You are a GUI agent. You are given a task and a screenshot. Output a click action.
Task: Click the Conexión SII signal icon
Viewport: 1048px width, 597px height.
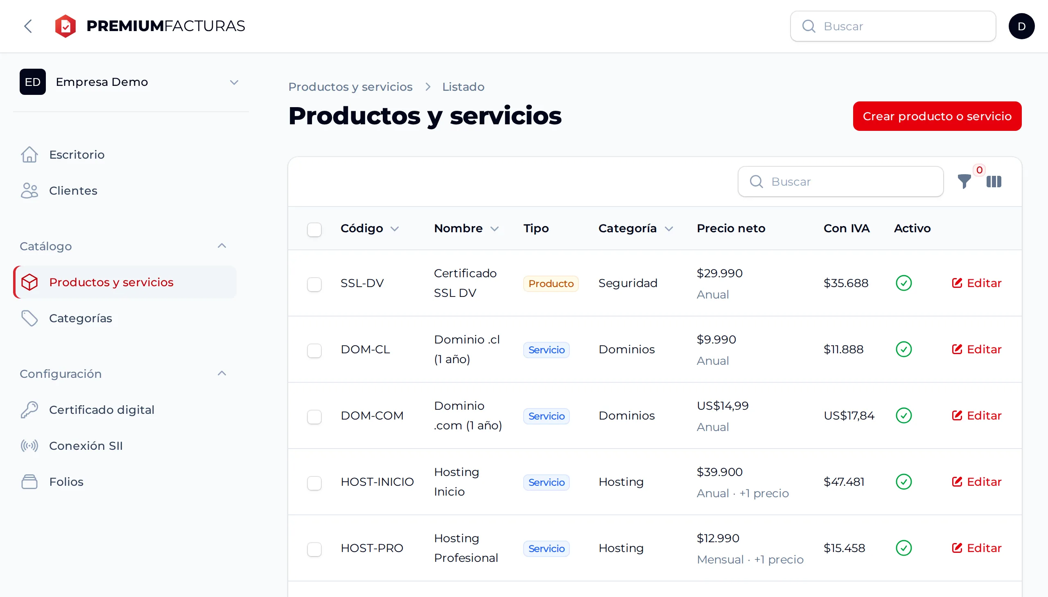pyautogui.click(x=29, y=446)
